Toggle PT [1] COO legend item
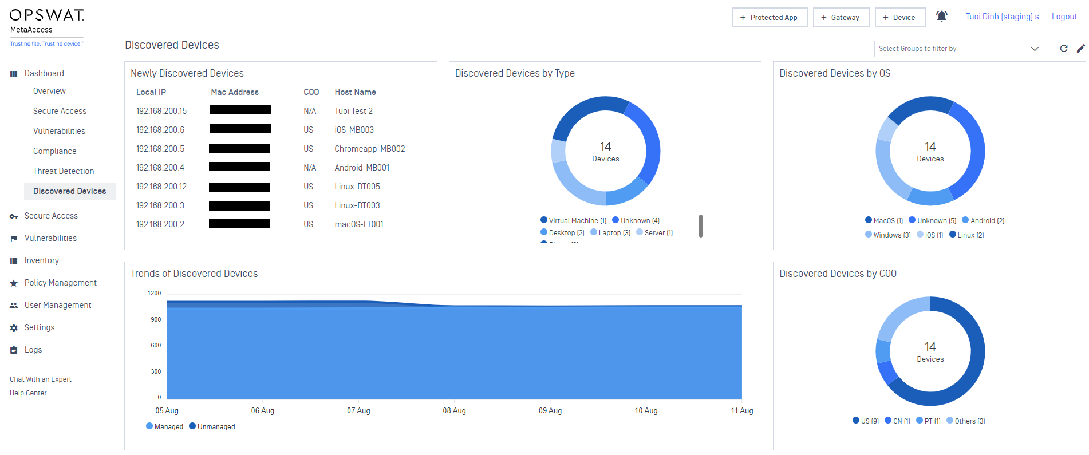 (x=928, y=421)
